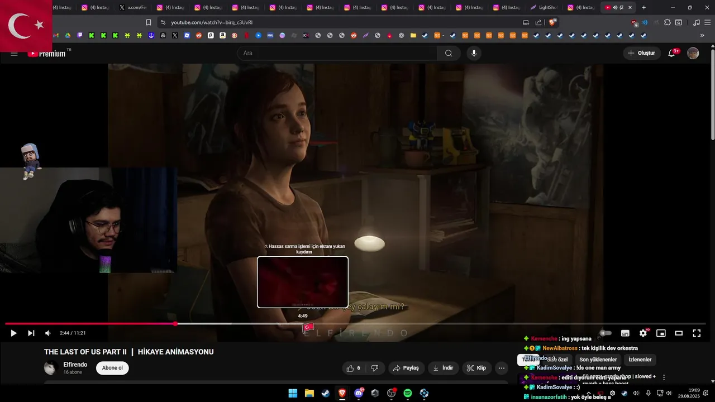Skip to next video in player
Image resolution: width=715 pixels, height=402 pixels.
click(x=31, y=333)
